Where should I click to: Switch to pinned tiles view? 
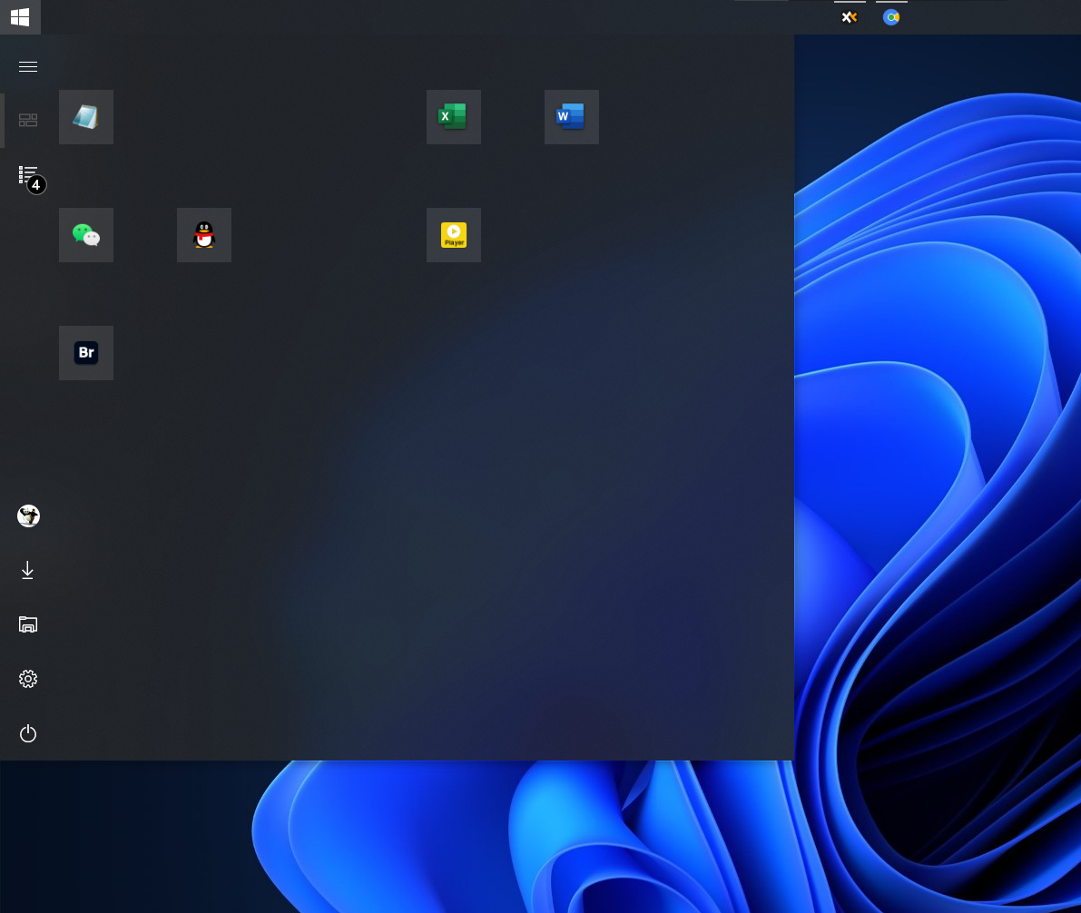tap(27, 120)
